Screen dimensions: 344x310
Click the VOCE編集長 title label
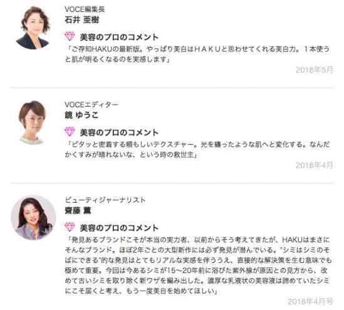pos(85,9)
